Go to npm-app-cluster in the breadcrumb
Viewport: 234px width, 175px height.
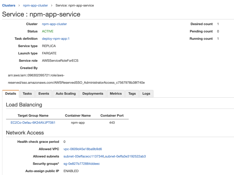tap(35, 5)
